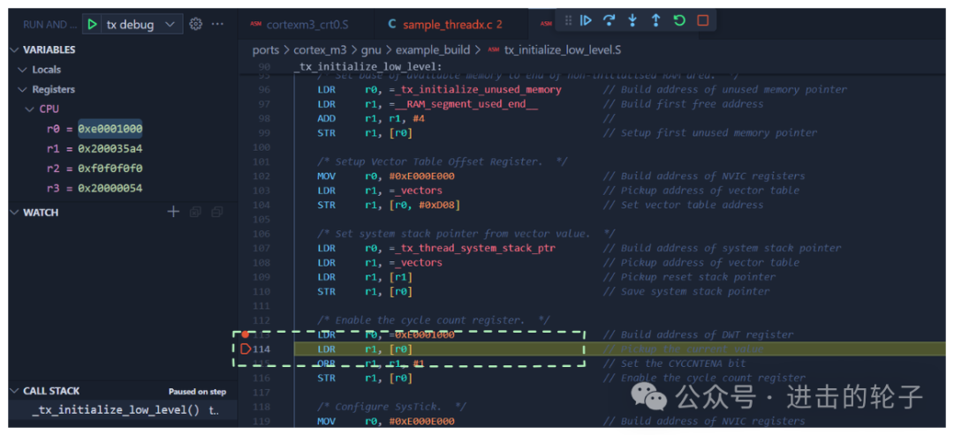Stop the debug session

point(703,20)
